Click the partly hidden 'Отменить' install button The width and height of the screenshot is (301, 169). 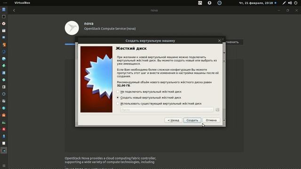pos(234,42)
